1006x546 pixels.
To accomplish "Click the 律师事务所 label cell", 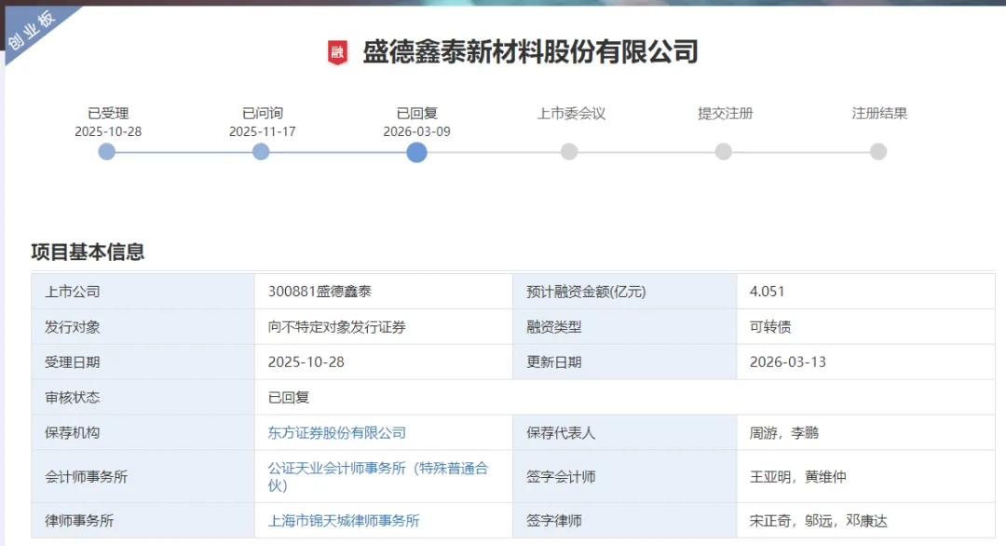I will [143, 520].
